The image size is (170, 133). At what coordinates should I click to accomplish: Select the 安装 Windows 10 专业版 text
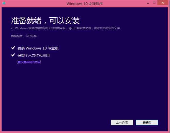pyautogui.click(x=38, y=48)
